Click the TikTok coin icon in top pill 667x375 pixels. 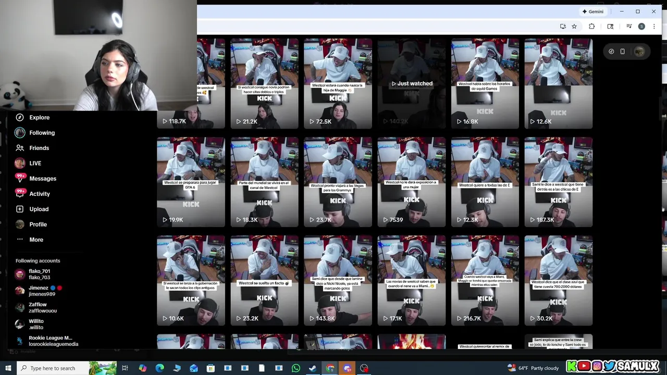click(x=611, y=52)
